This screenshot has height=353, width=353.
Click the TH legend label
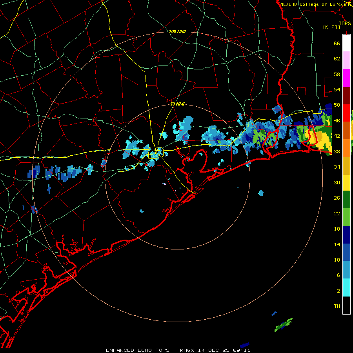[337, 306]
